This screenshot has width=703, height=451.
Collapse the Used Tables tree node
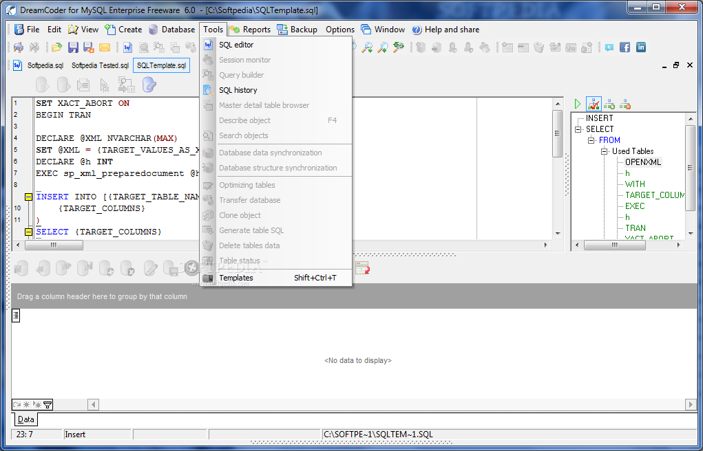point(605,151)
